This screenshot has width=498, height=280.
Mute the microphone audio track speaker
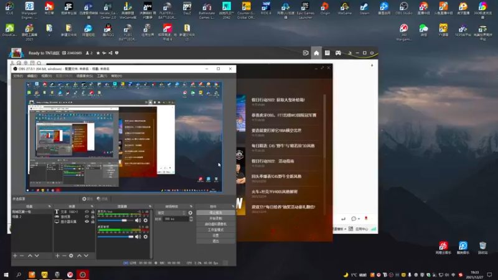(x=138, y=220)
